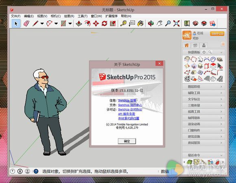
Task: Expand the 辅助工具 section
Action: (204, 93)
